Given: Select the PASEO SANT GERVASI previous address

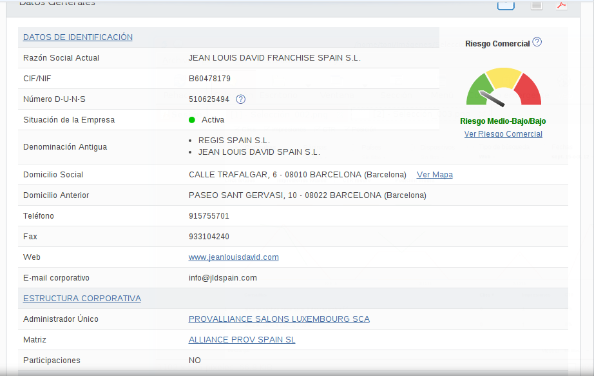Looking at the screenshot, I should tap(307, 195).
